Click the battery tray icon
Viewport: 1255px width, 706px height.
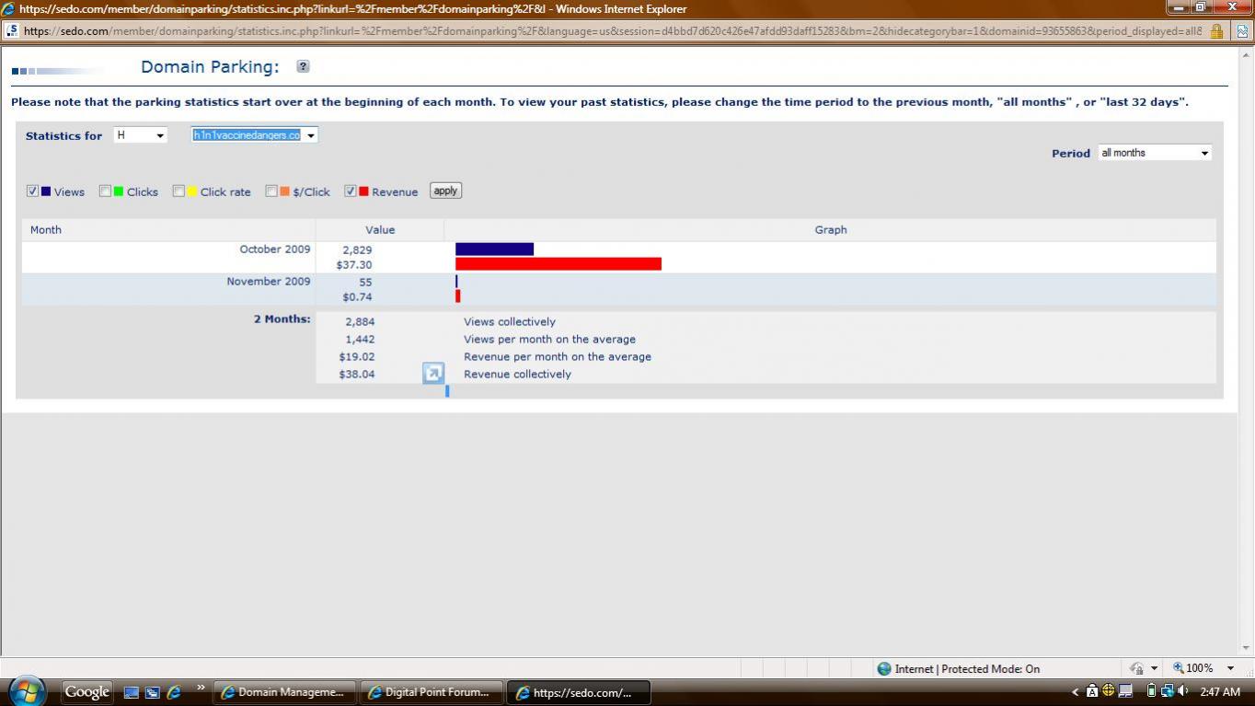(x=1150, y=691)
